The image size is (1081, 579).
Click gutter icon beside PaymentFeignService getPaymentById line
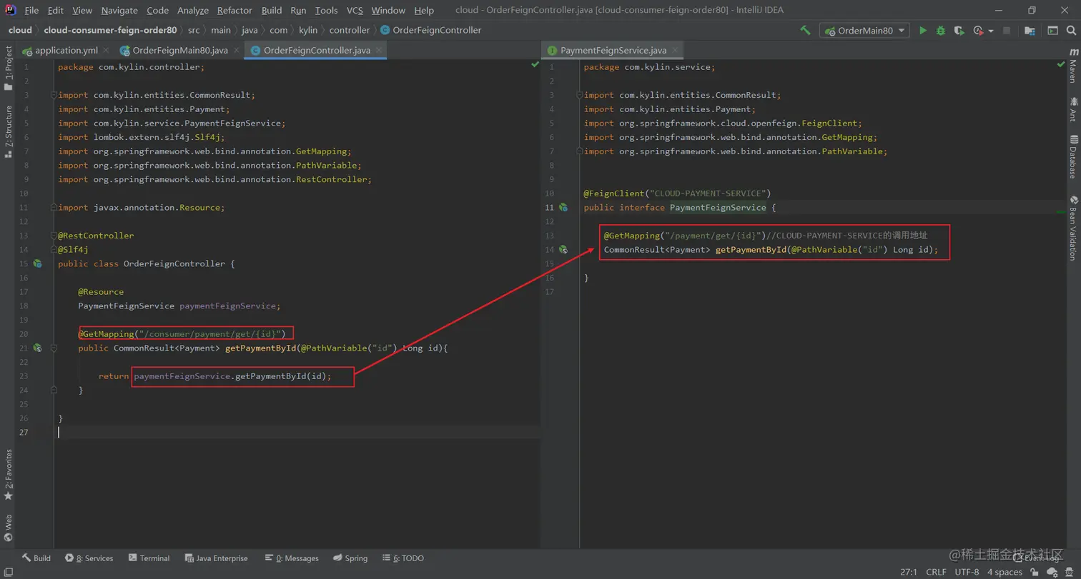(563, 249)
